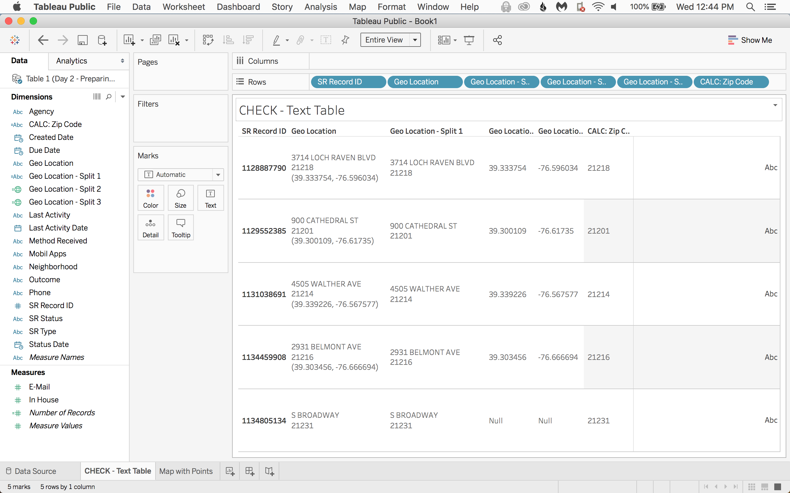790x493 pixels.
Task: Expand the Dimensions pane menu arrow
Action: tap(123, 96)
